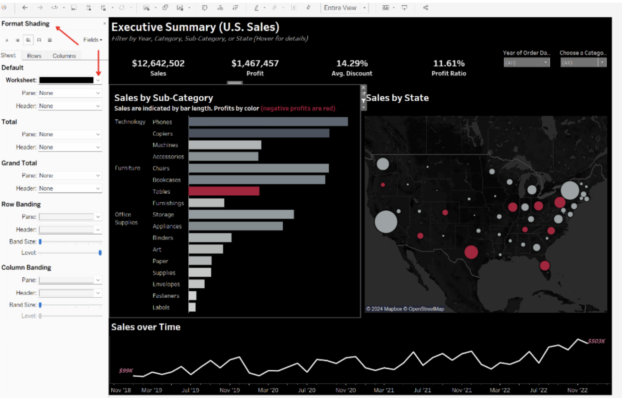This screenshot has height=398, width=622.
Task: Click the Redo arrow in the toolbar
Action: (x=40, y=7)
